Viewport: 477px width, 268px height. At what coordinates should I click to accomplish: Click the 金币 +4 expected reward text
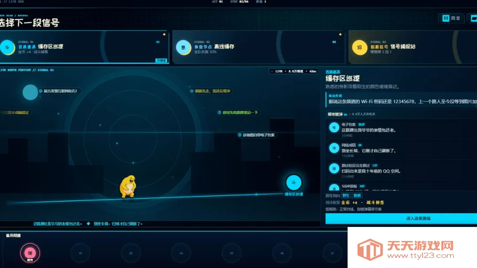[x=349, y=203]
